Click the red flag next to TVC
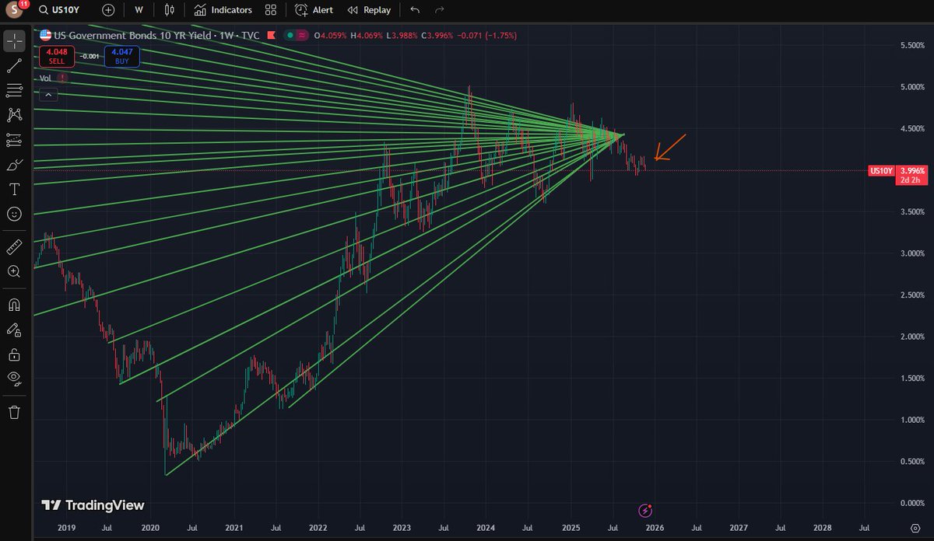 click(271, 35)
